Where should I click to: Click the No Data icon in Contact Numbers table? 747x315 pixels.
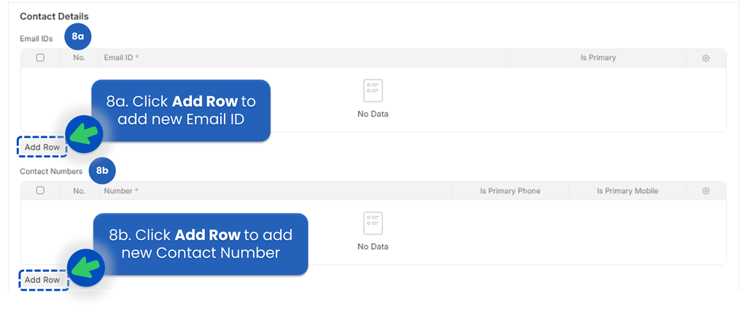[x=373, y=223]
